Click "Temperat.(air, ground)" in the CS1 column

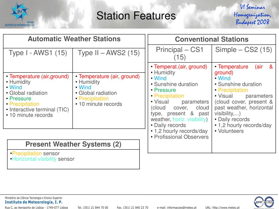[181, 67]
